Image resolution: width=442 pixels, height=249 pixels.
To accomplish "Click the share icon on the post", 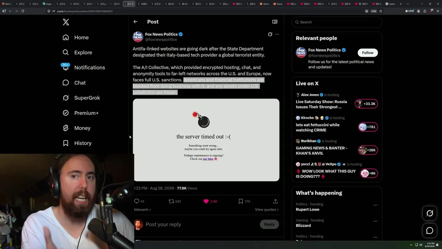I will point(276,201).
